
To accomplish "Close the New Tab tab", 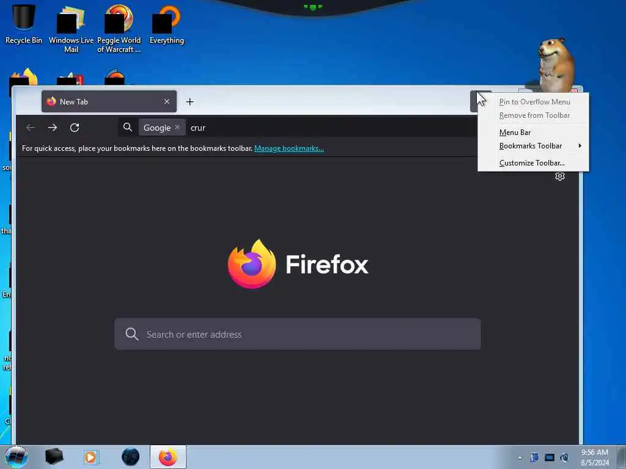I will pyautogui.click(x=167, y=102).
